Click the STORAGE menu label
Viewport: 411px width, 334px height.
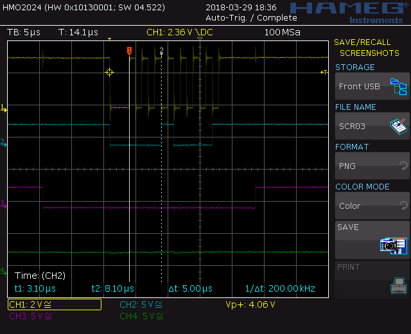pos(355,67)
